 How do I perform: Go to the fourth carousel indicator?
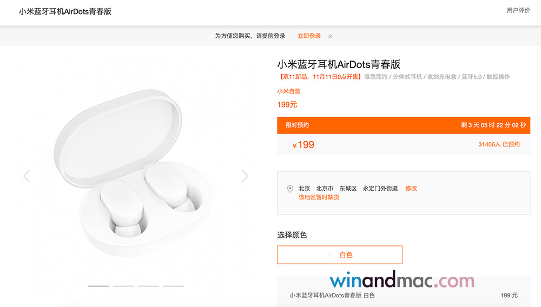point(173,286)
